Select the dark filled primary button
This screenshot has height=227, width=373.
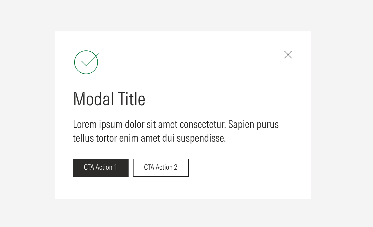[x=100, y=167]
